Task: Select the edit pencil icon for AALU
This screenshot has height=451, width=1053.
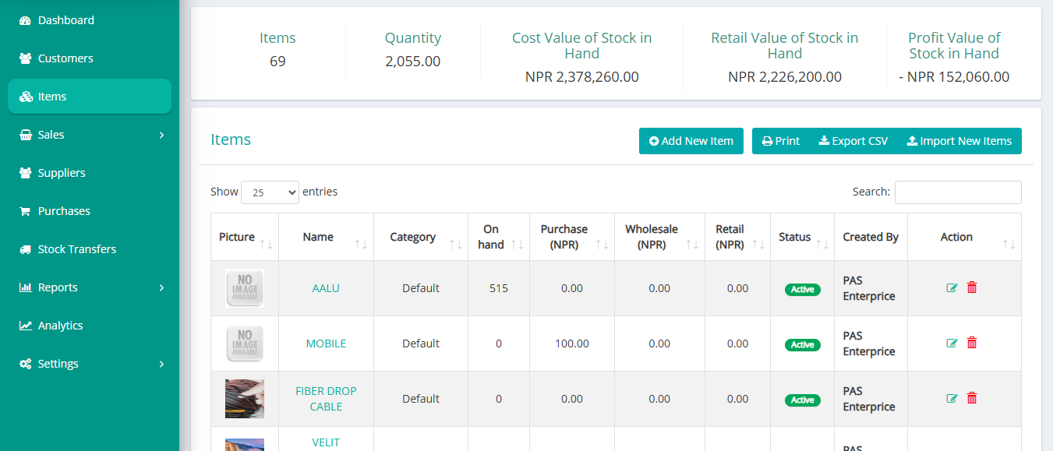Action: click(952, 287)
